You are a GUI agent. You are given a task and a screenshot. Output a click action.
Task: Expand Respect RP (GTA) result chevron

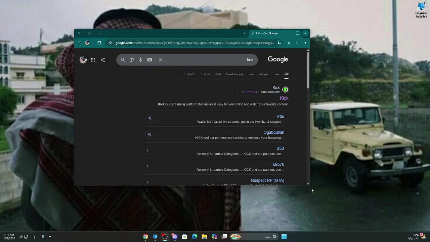[x=147, y=182]
